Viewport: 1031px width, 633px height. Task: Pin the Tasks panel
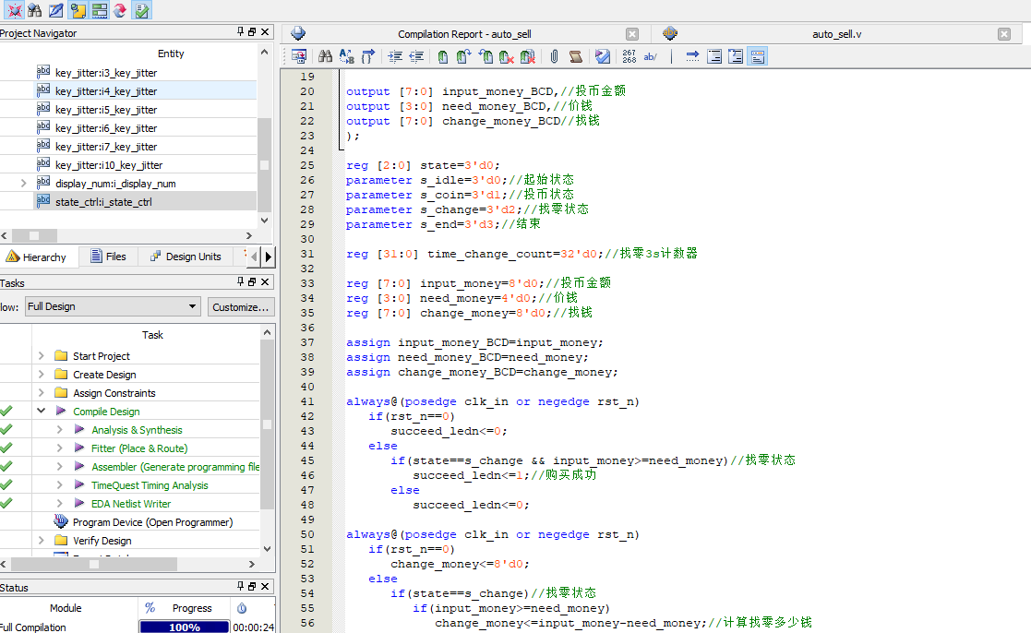tap(240, 281)
